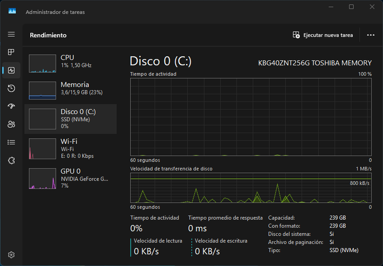Click the Task Manager app icon
Viewport: 383px width, 266px height.
coord(12,11)
